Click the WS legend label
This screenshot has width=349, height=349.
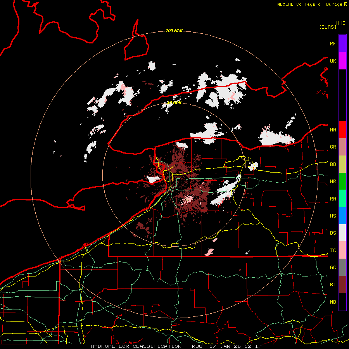[x=333, y=216]
